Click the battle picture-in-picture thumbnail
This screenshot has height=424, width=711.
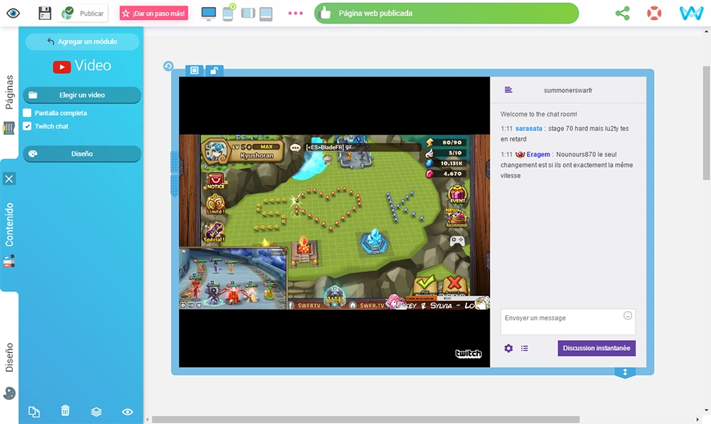[x=233, y=278]
